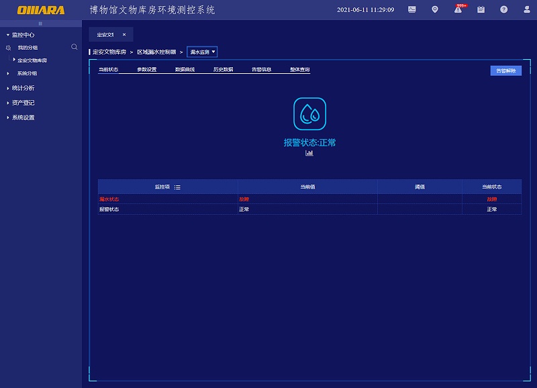Click the small bar chart icon below alarm status
This screenshot has width=537, height=388.
pos(309,153)
